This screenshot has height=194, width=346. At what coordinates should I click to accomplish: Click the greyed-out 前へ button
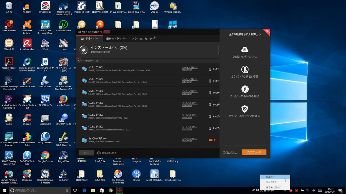click(x=86, y=153)
